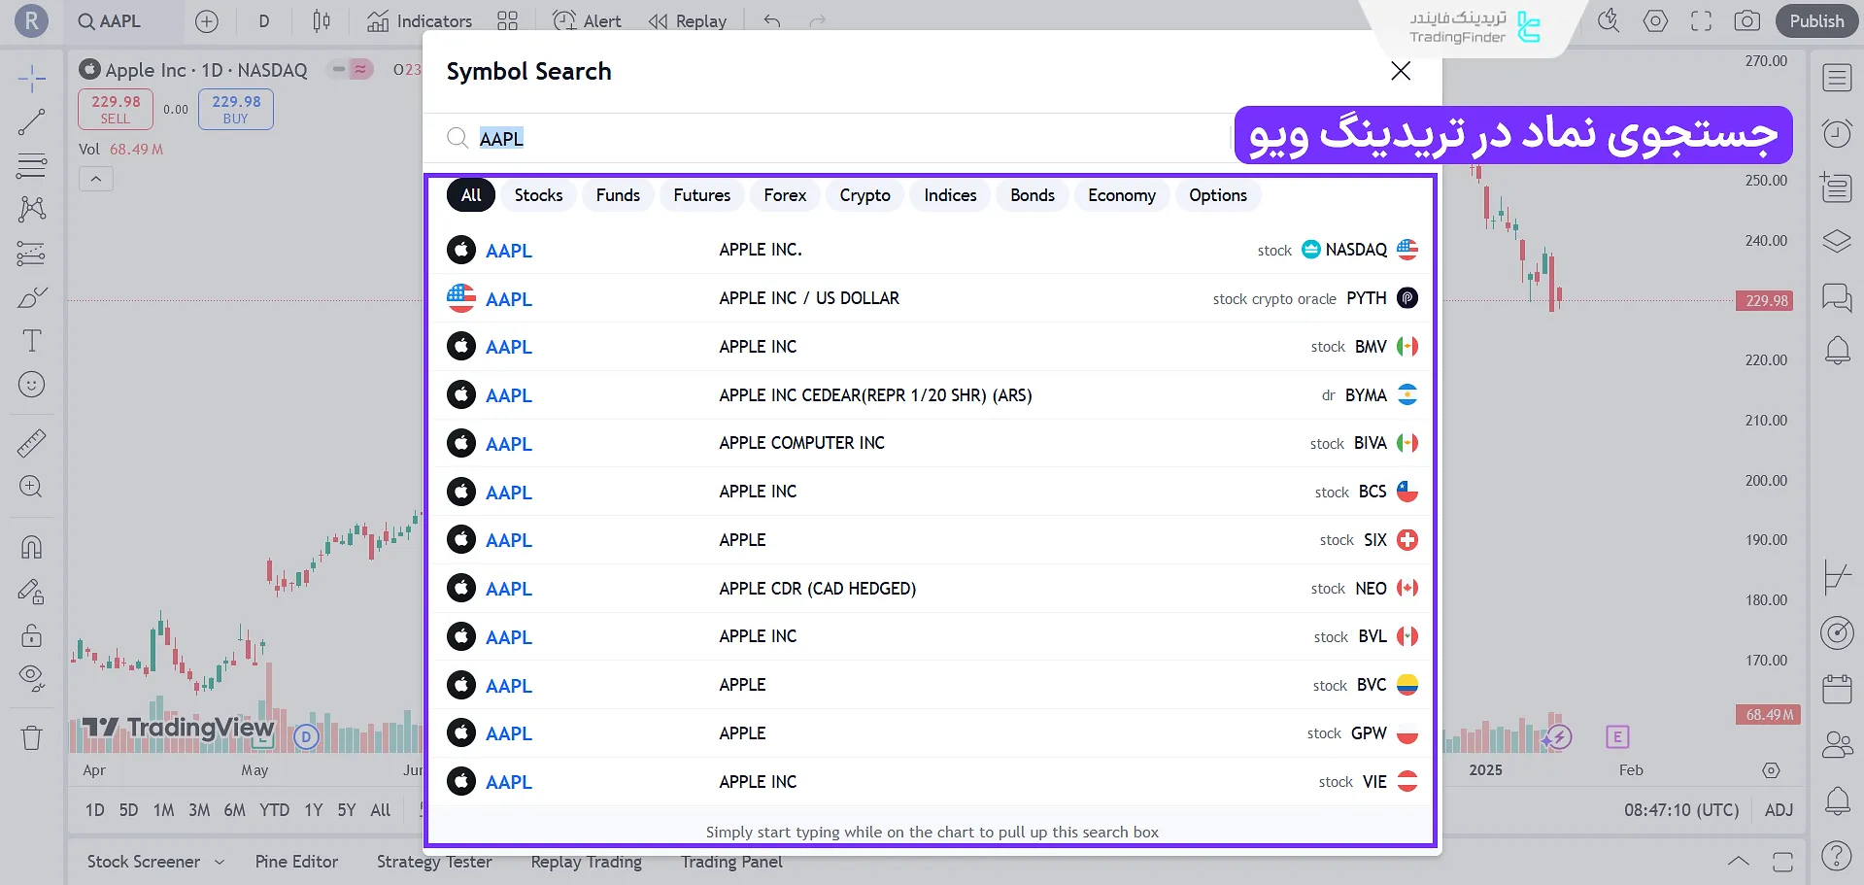Click the ruler measure tool
The width and height of the screenshot is (1864, 885).
31,443
